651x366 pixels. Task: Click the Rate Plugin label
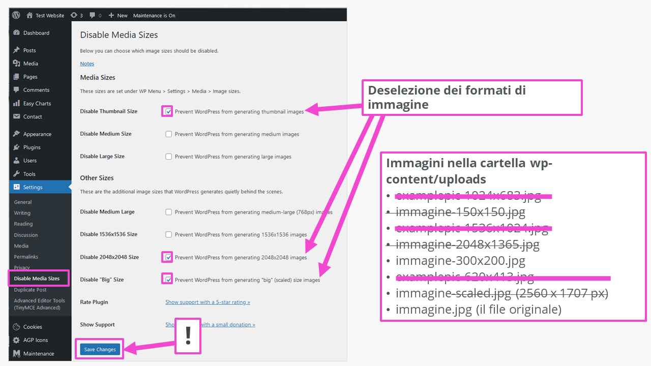point(94,302)
